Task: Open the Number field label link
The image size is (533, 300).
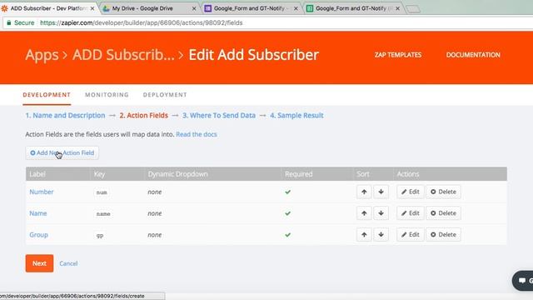Action: pyautogui.click(x=42, y=192)
